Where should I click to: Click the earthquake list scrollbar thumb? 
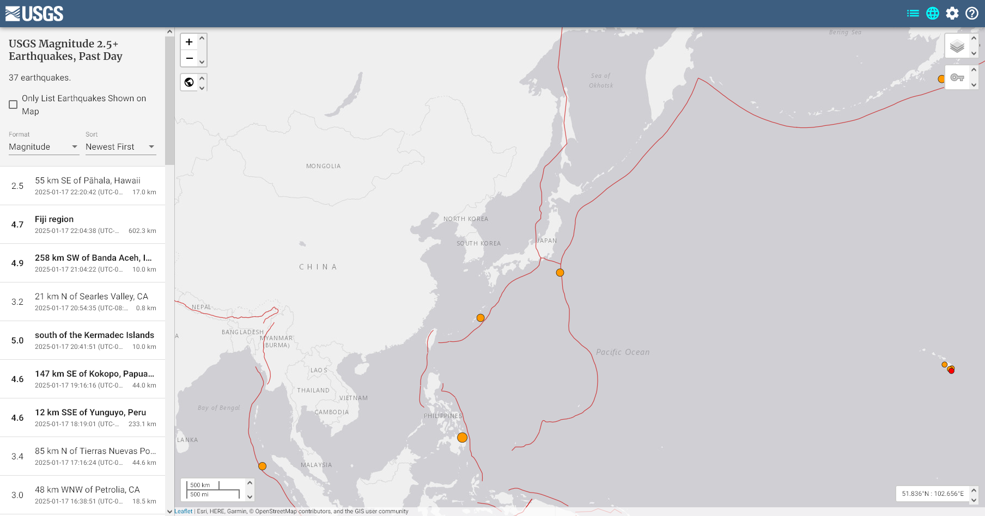(169, 101)
